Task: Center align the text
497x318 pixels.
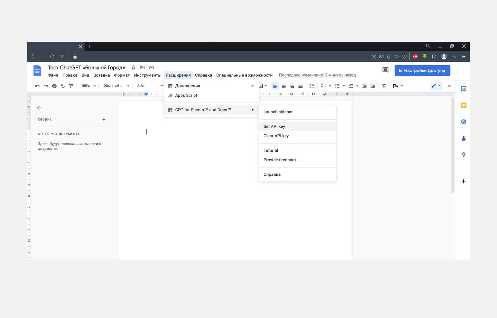Action: (284, 86)
